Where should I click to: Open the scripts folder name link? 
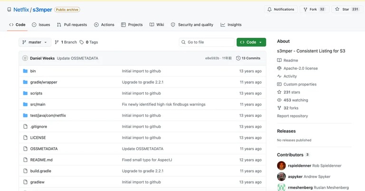point(36,93)
